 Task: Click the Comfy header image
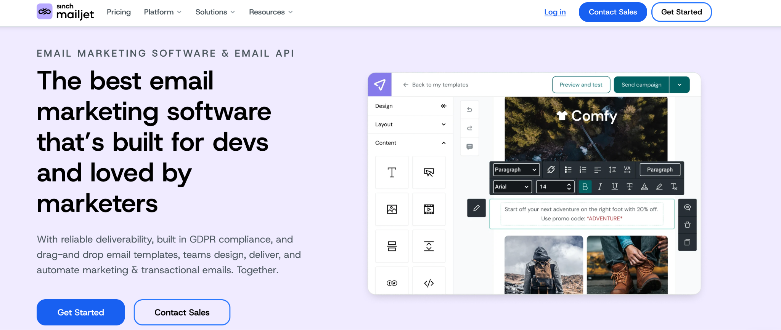click(586, 129)
